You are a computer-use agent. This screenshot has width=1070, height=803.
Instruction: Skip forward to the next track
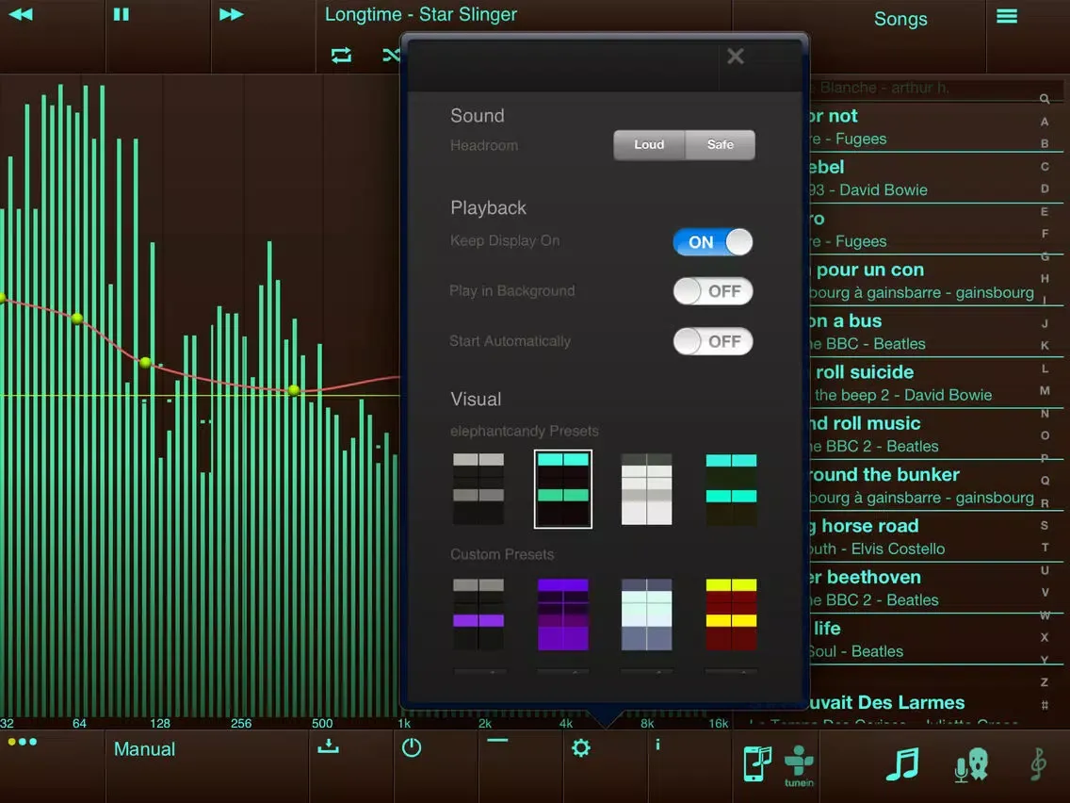[231, 14]
